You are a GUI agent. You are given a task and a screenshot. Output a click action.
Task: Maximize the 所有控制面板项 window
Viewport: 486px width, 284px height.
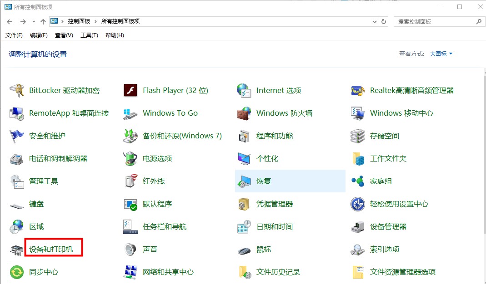pos(460,7)
